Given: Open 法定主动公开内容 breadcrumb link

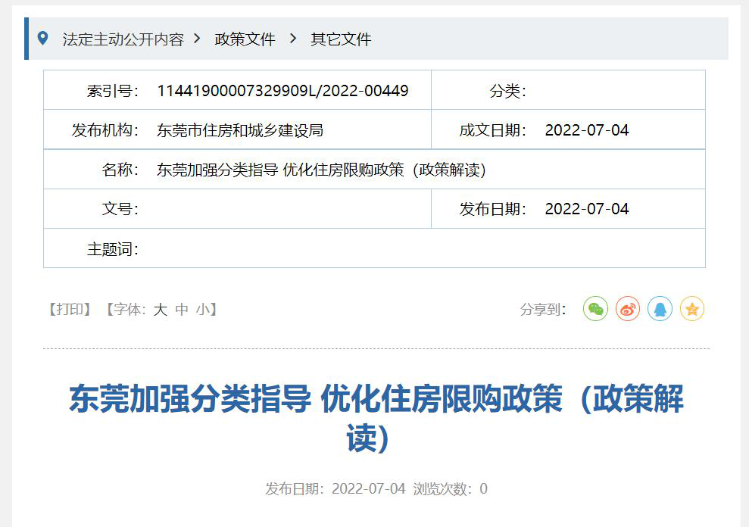Looking at the screenshot, I should pos(123,39).
